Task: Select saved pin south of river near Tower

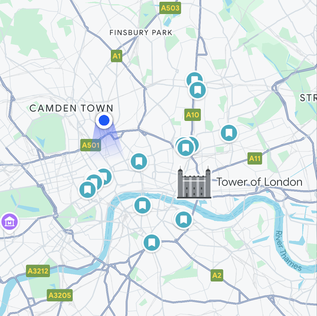Action: tap(183, 220)
